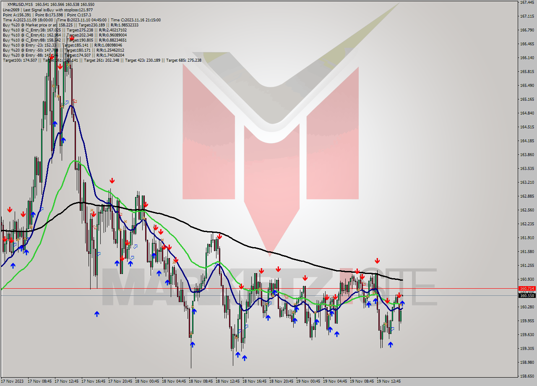Select the 163.210 price axis label
Screen dimensions: 537x386
coord(527,182)
